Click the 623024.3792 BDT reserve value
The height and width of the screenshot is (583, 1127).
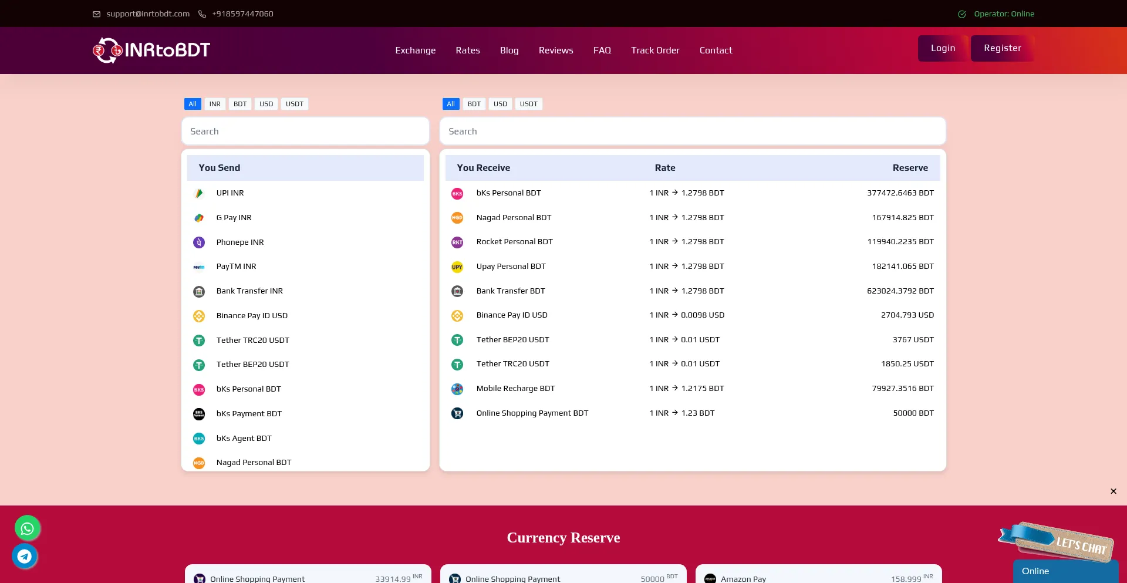tap(900, 291)
